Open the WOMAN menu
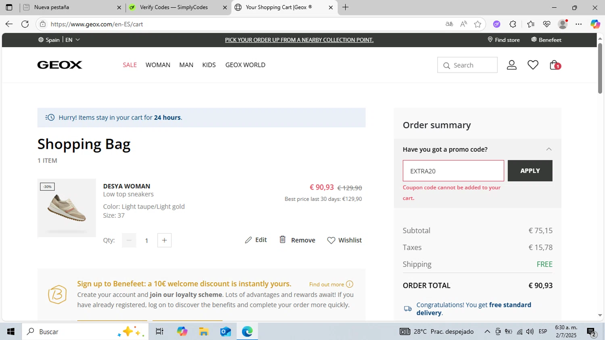Image resolution: width=605 pixels, height=340 pixels. (158, 65)
